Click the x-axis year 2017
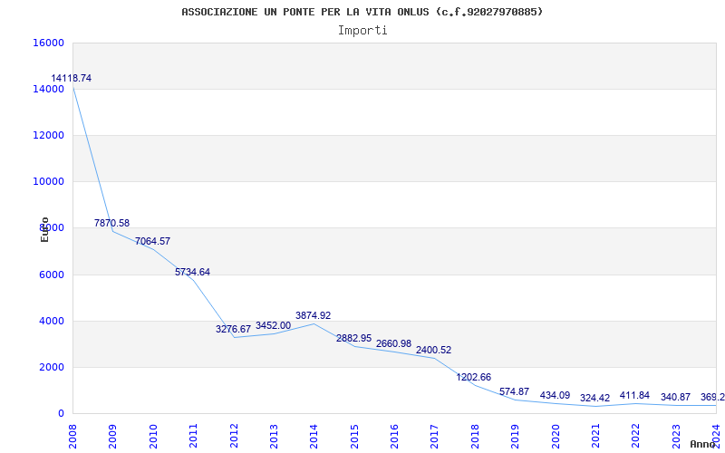Image resolution: width=725 pixels, height=453 pixels. click(x=435, y=436)
